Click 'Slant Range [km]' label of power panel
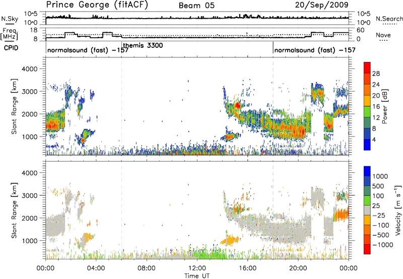Viewport: 403px width, 279px height. tap(14, 106)
